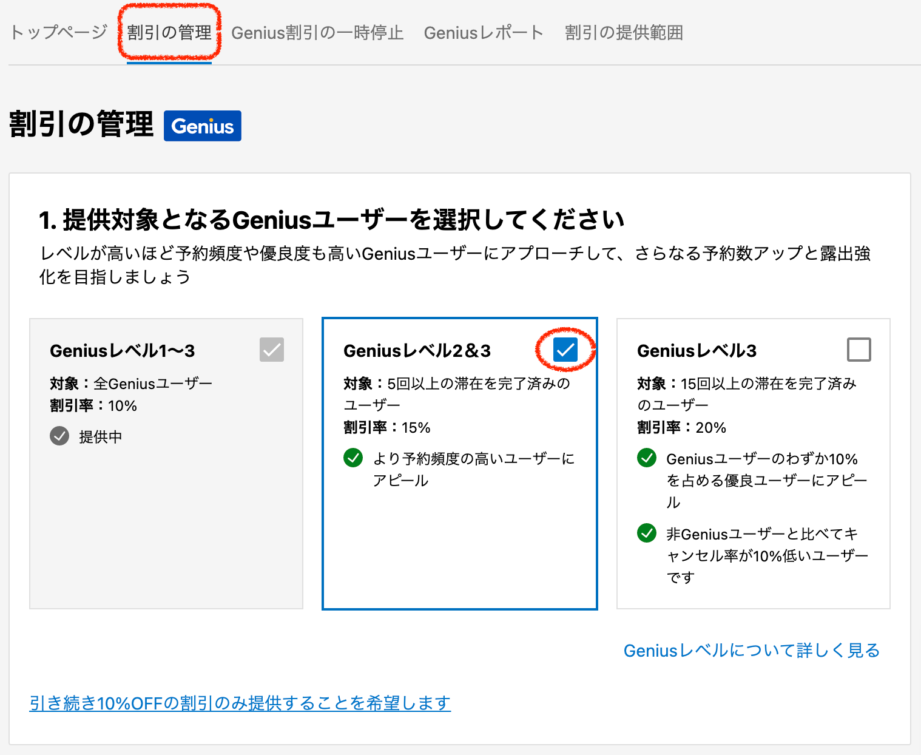Click the grey 提供中 status check icon
This screenshot has width=921, height=755.
click(59, 436)
